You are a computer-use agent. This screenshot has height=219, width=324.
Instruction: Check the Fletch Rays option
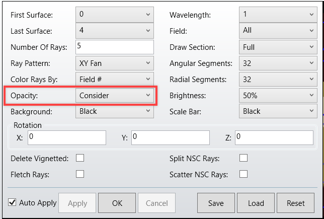coord(79,174)
